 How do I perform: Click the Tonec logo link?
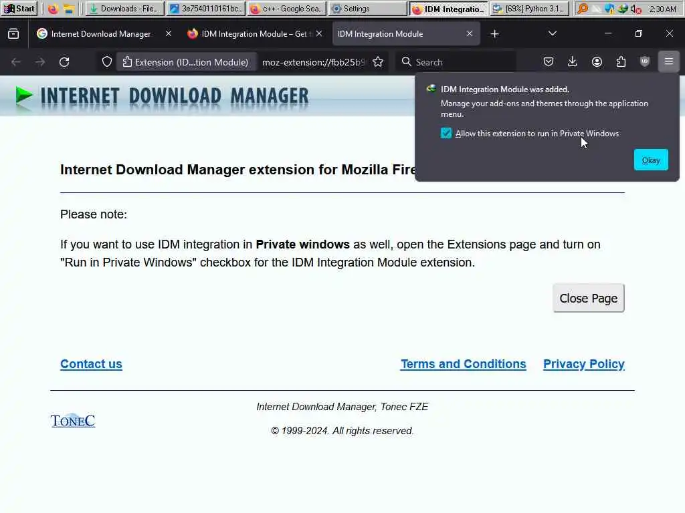pos(73,421)
